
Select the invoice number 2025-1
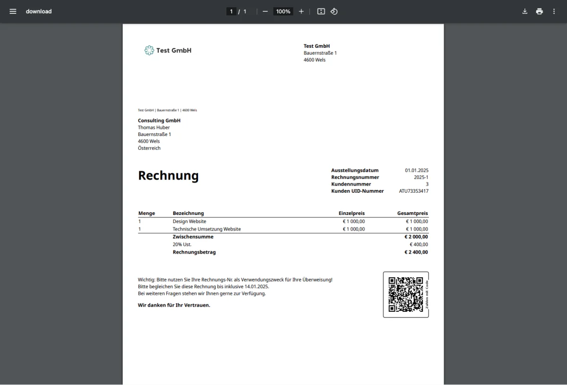point(421,177)
